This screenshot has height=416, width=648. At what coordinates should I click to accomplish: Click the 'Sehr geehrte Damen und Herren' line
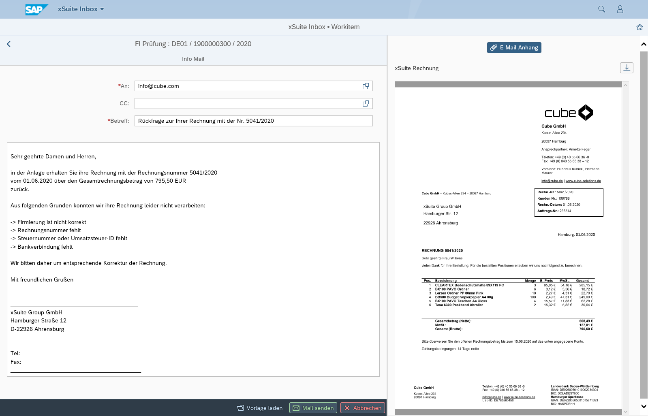coord(53,156)
